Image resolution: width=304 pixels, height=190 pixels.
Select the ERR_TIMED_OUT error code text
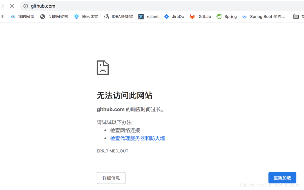click(x=112, y=151)
